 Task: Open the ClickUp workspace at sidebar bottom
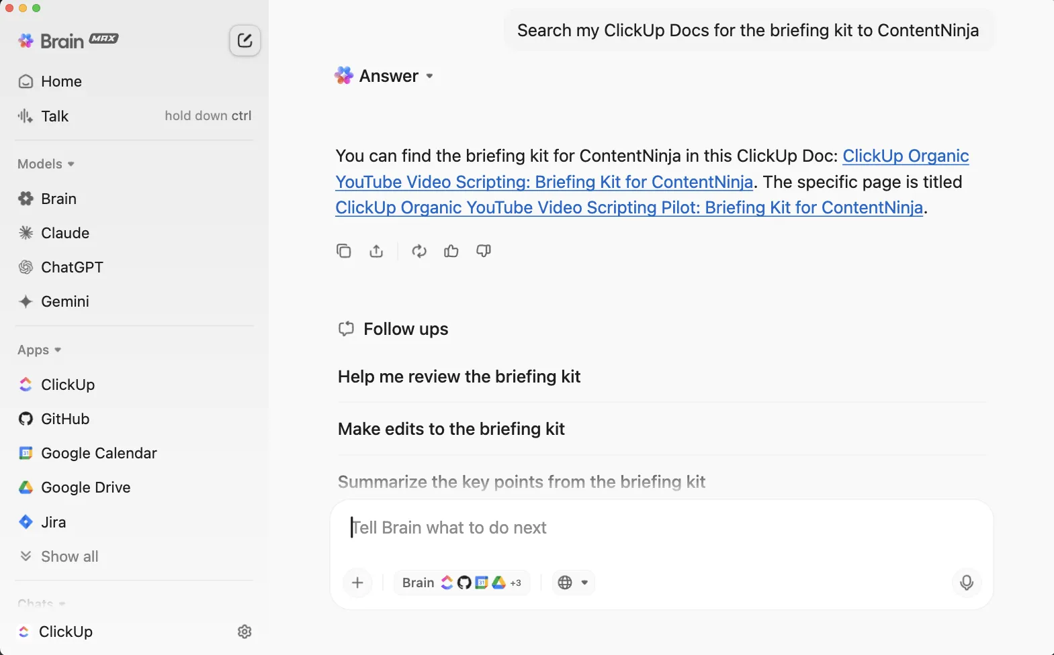(56, 632)
